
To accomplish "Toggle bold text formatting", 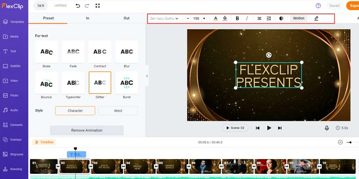I will click(x=237, y=19).
